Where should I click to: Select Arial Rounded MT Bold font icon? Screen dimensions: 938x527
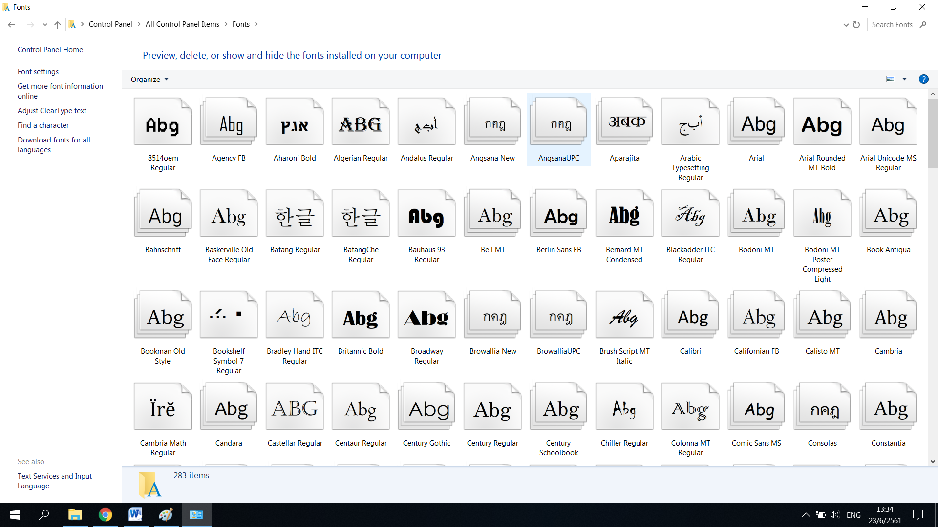pos(822,122)
